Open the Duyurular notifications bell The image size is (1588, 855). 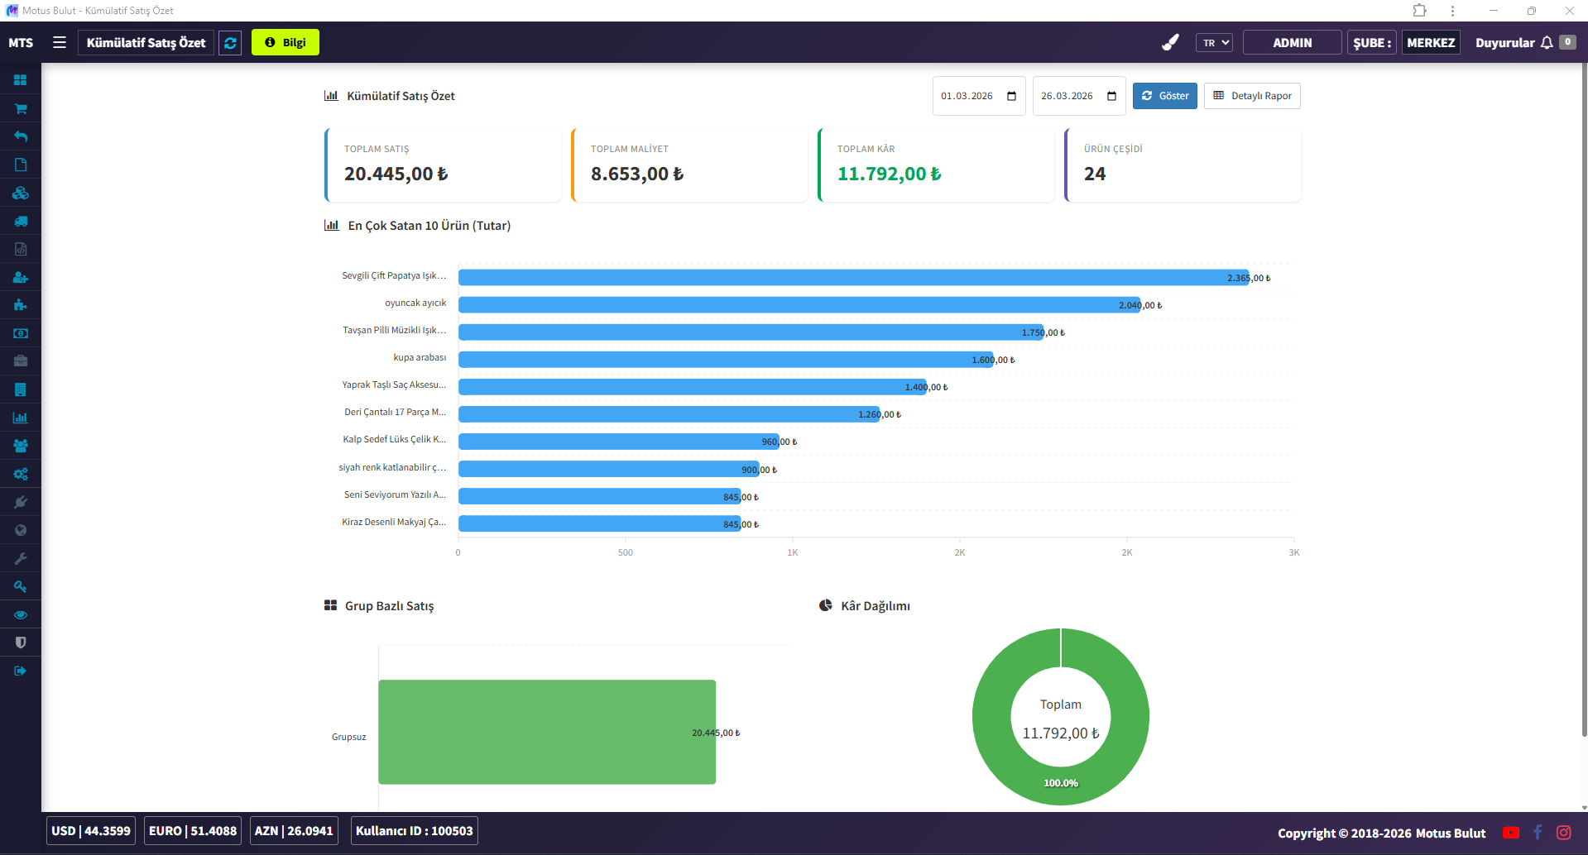click(x=1546, y=42)
